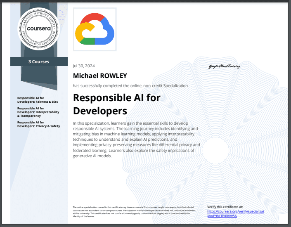291x227 pixels.
Task: Click course 'Responsible AI for Developers: Fairness & Bias'
Action: click(x=38, y=100)
